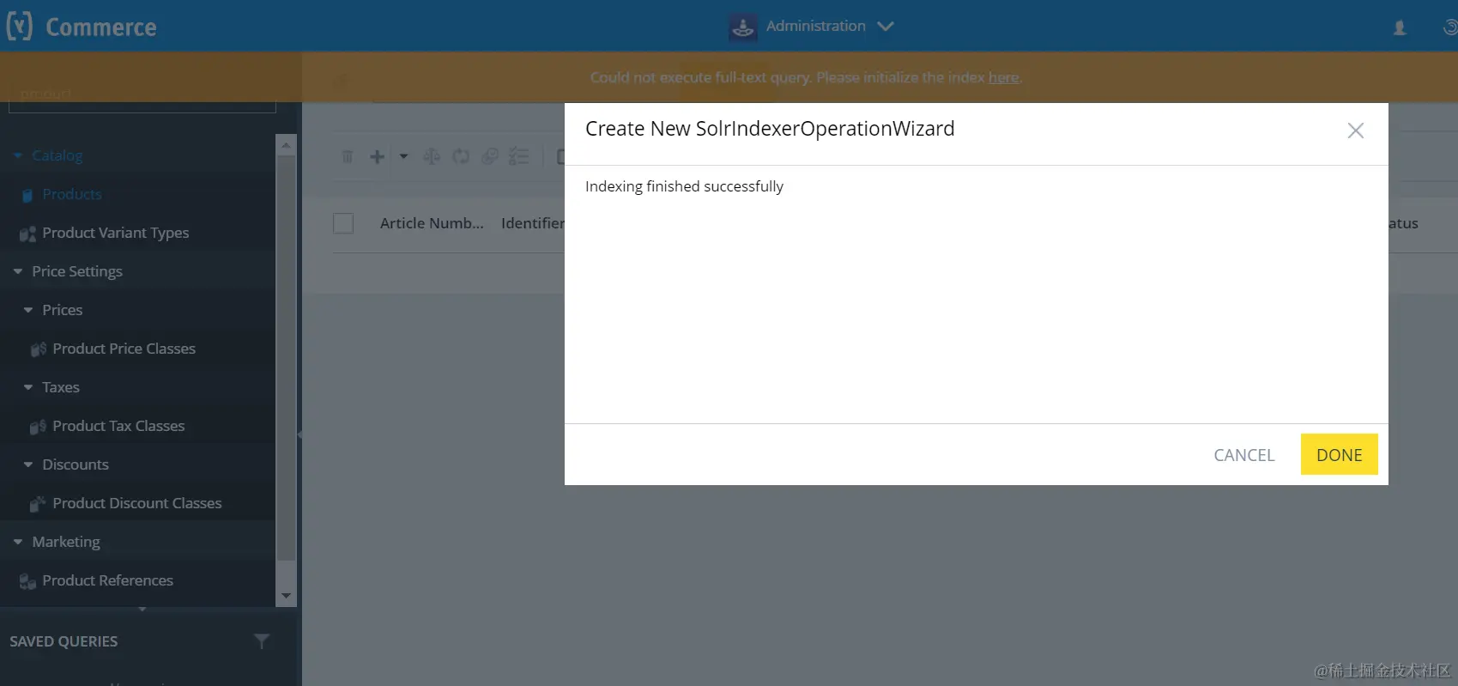Click the dialog title 'Create New SolrIndexerOperationWizard'
This screenshot has width=1458, height=686.
770,129
